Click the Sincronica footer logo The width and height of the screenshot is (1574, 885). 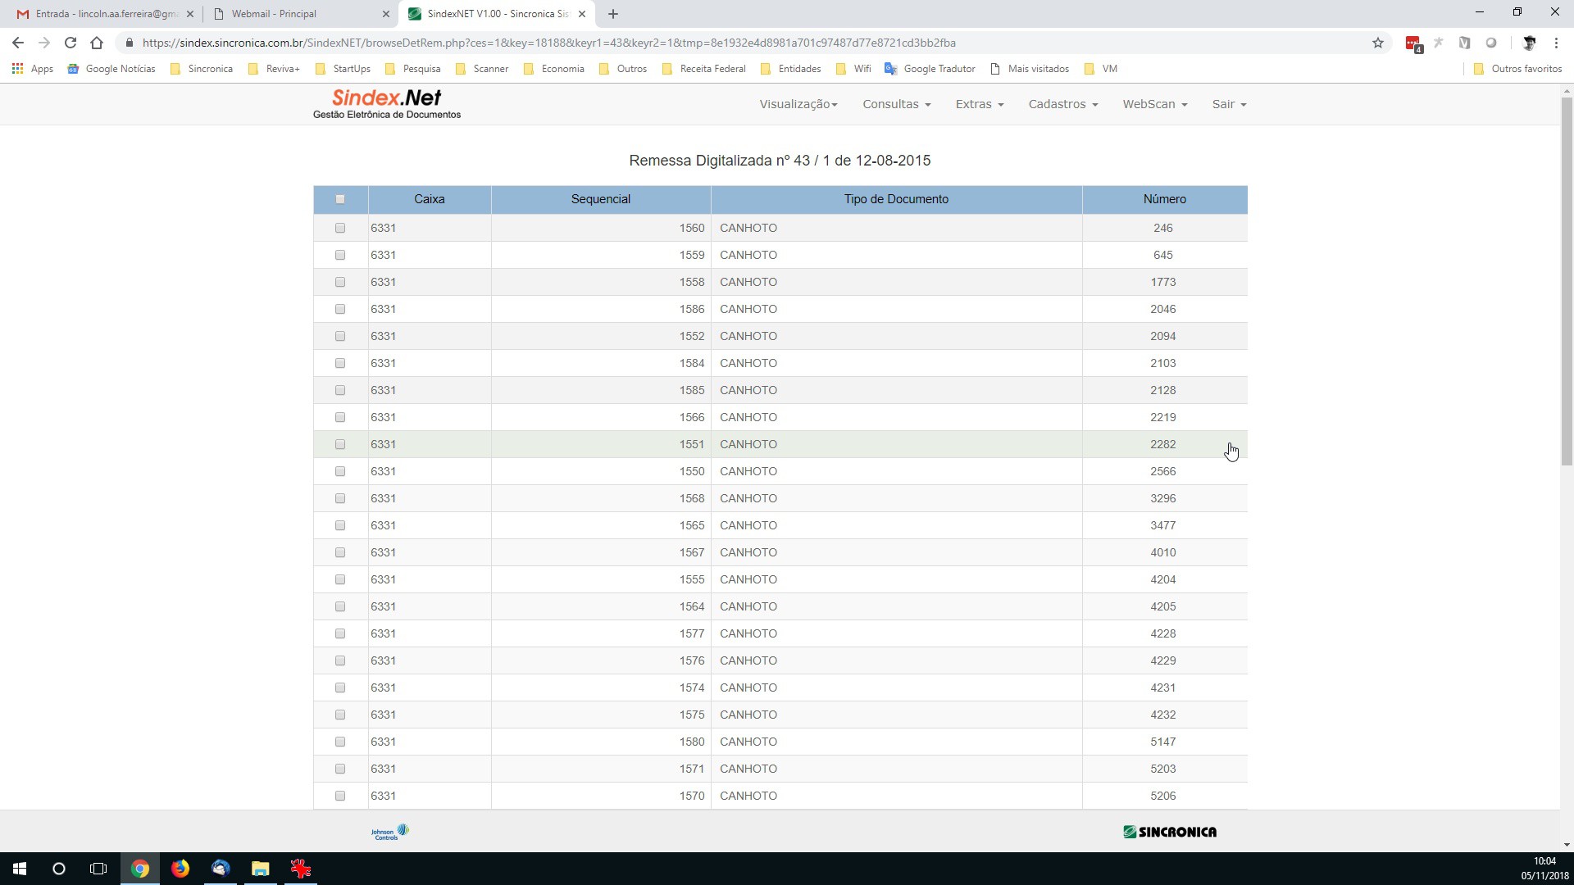(1170, 832)
